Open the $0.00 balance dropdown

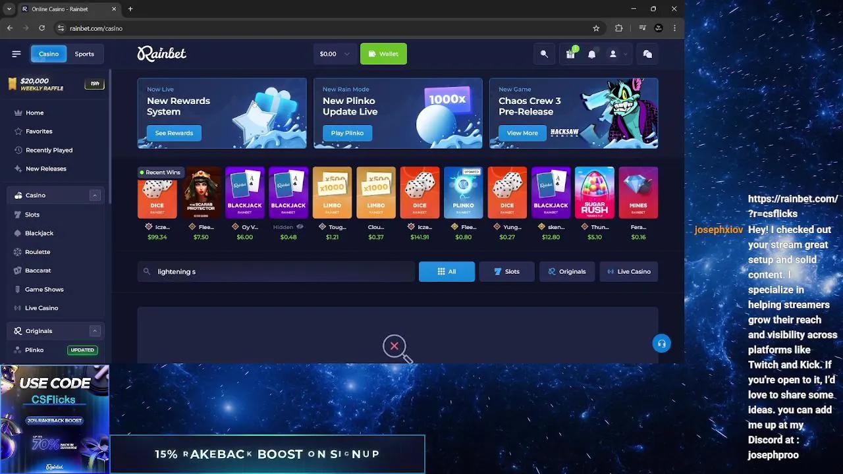point(334,54)
